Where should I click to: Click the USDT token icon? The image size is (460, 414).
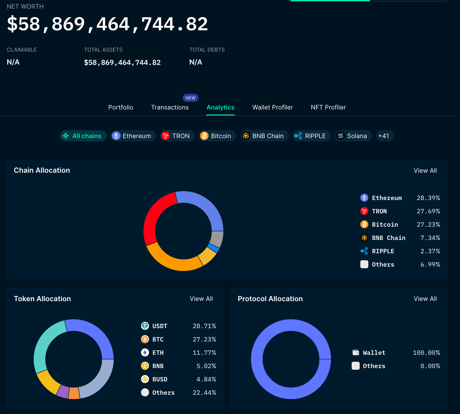click(x=145, y=326)
